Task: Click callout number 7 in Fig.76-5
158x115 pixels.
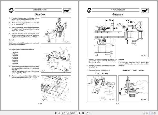Action: click(140, 27)
